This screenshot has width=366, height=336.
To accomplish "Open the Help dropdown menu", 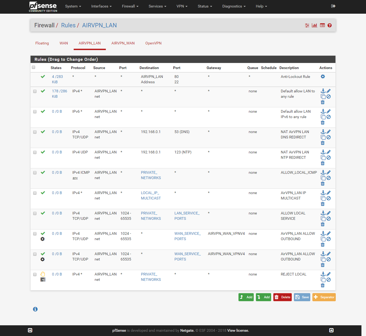I will [262, 6].
